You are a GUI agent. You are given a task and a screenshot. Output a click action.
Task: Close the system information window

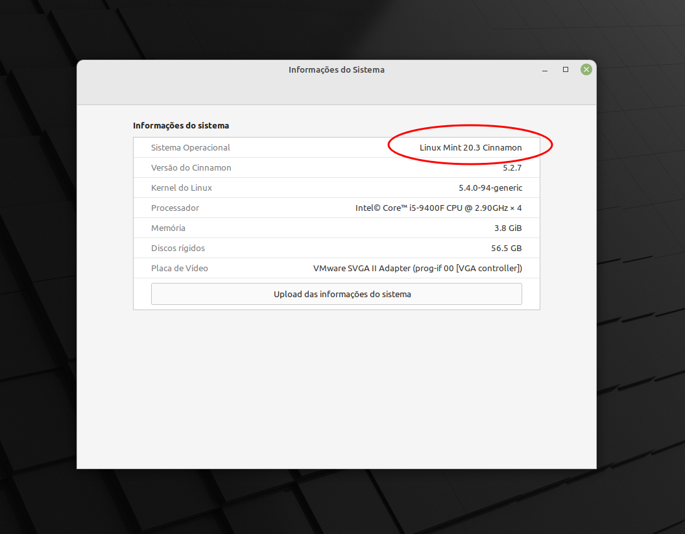586,69
